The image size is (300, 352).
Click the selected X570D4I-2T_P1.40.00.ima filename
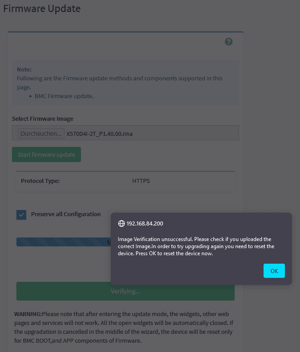(x=99, y=133)
